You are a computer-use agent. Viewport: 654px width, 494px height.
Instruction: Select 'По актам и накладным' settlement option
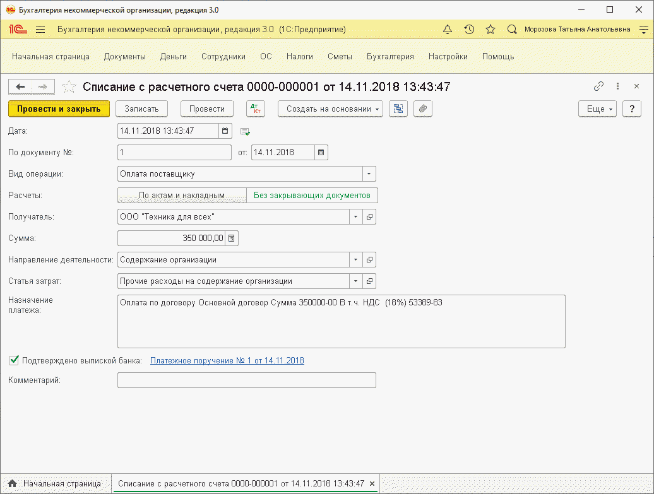pyautogui.click(x=182, y=196)
